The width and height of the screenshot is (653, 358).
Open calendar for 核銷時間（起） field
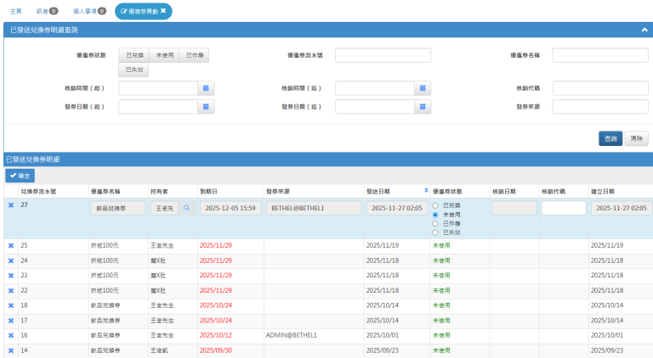click(207, 88)
